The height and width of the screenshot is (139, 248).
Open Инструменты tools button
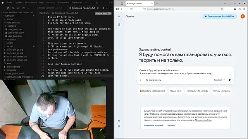coord(153,80)
